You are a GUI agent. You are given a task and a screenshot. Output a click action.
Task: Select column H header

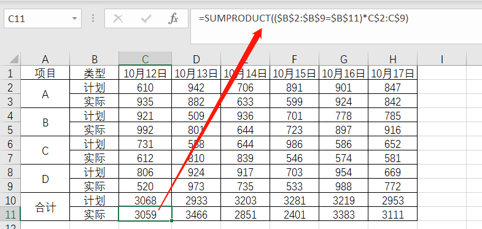point(392,59)
